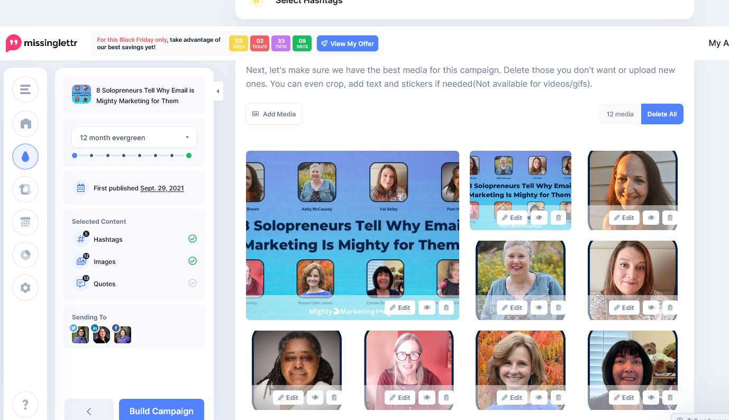Open the Drip campaigns droplet icon
The height and width of the screenshot is (420, 729).
coord(25,157)
